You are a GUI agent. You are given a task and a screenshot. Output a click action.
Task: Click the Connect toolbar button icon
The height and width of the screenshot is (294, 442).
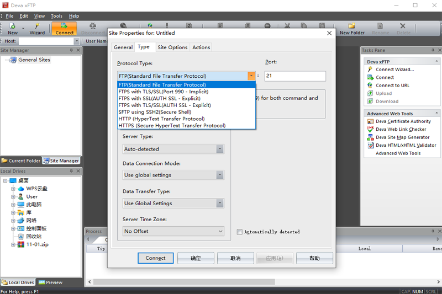tap(64, 29)
